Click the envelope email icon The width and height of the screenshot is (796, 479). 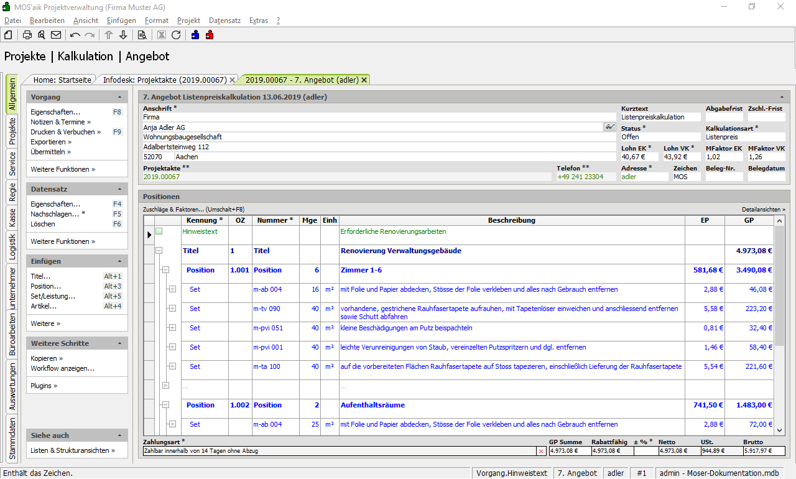pos(56,35)
